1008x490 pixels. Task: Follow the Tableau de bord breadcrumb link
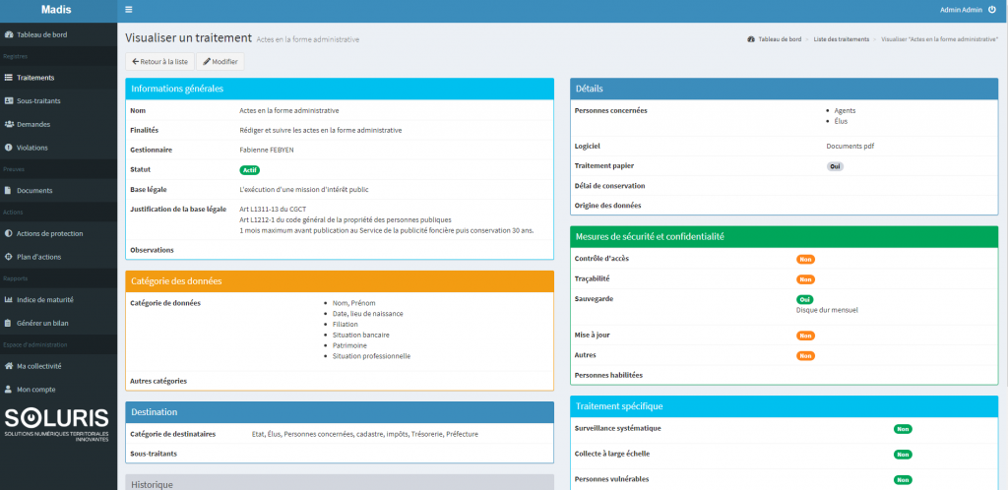point(778,38)
